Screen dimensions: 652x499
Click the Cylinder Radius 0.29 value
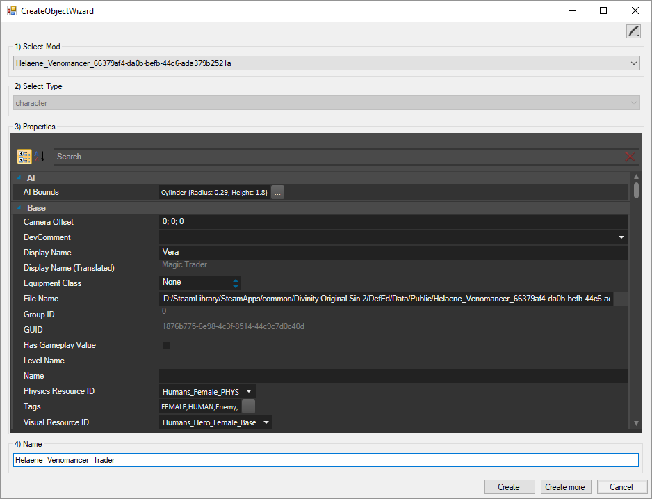point(214,193)
